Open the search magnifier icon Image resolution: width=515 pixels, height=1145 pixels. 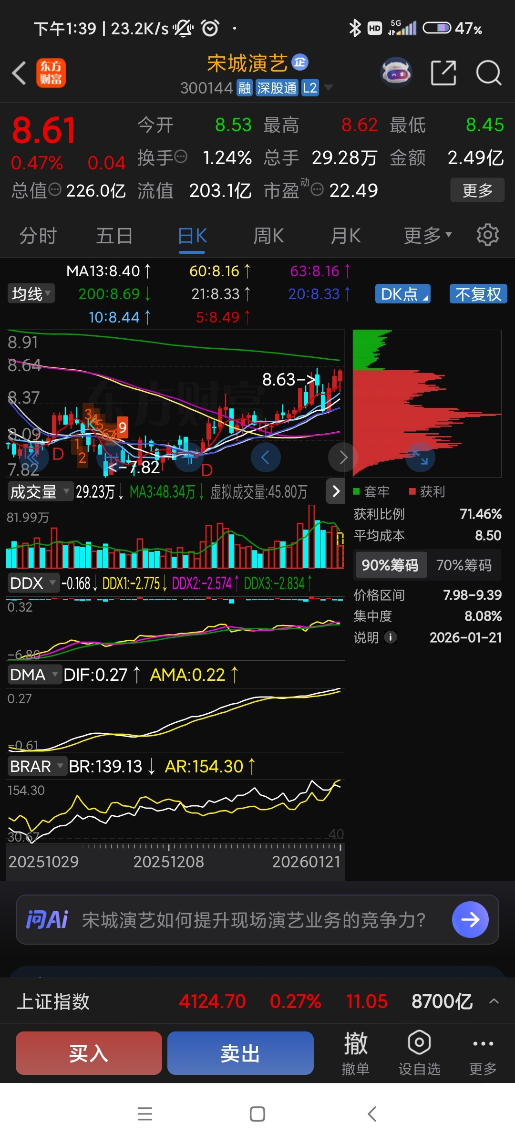tap(489, 73)
